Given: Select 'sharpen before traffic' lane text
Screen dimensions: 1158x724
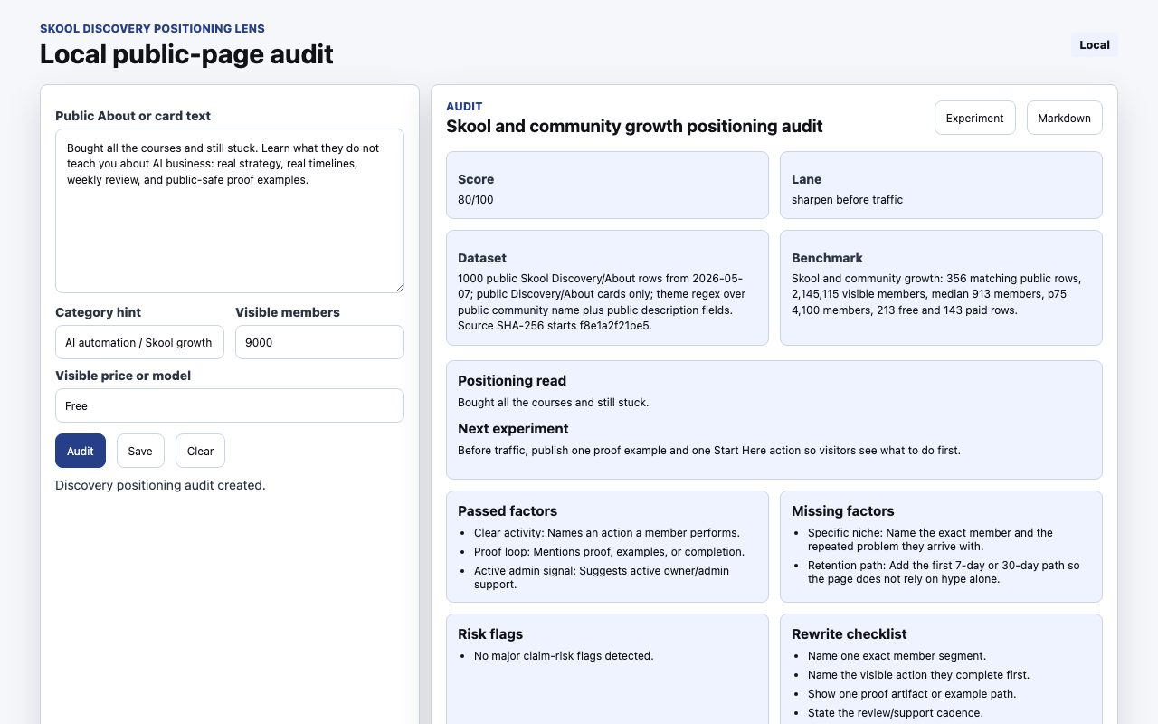Looking at the screenshot, I should coord(847,200).
